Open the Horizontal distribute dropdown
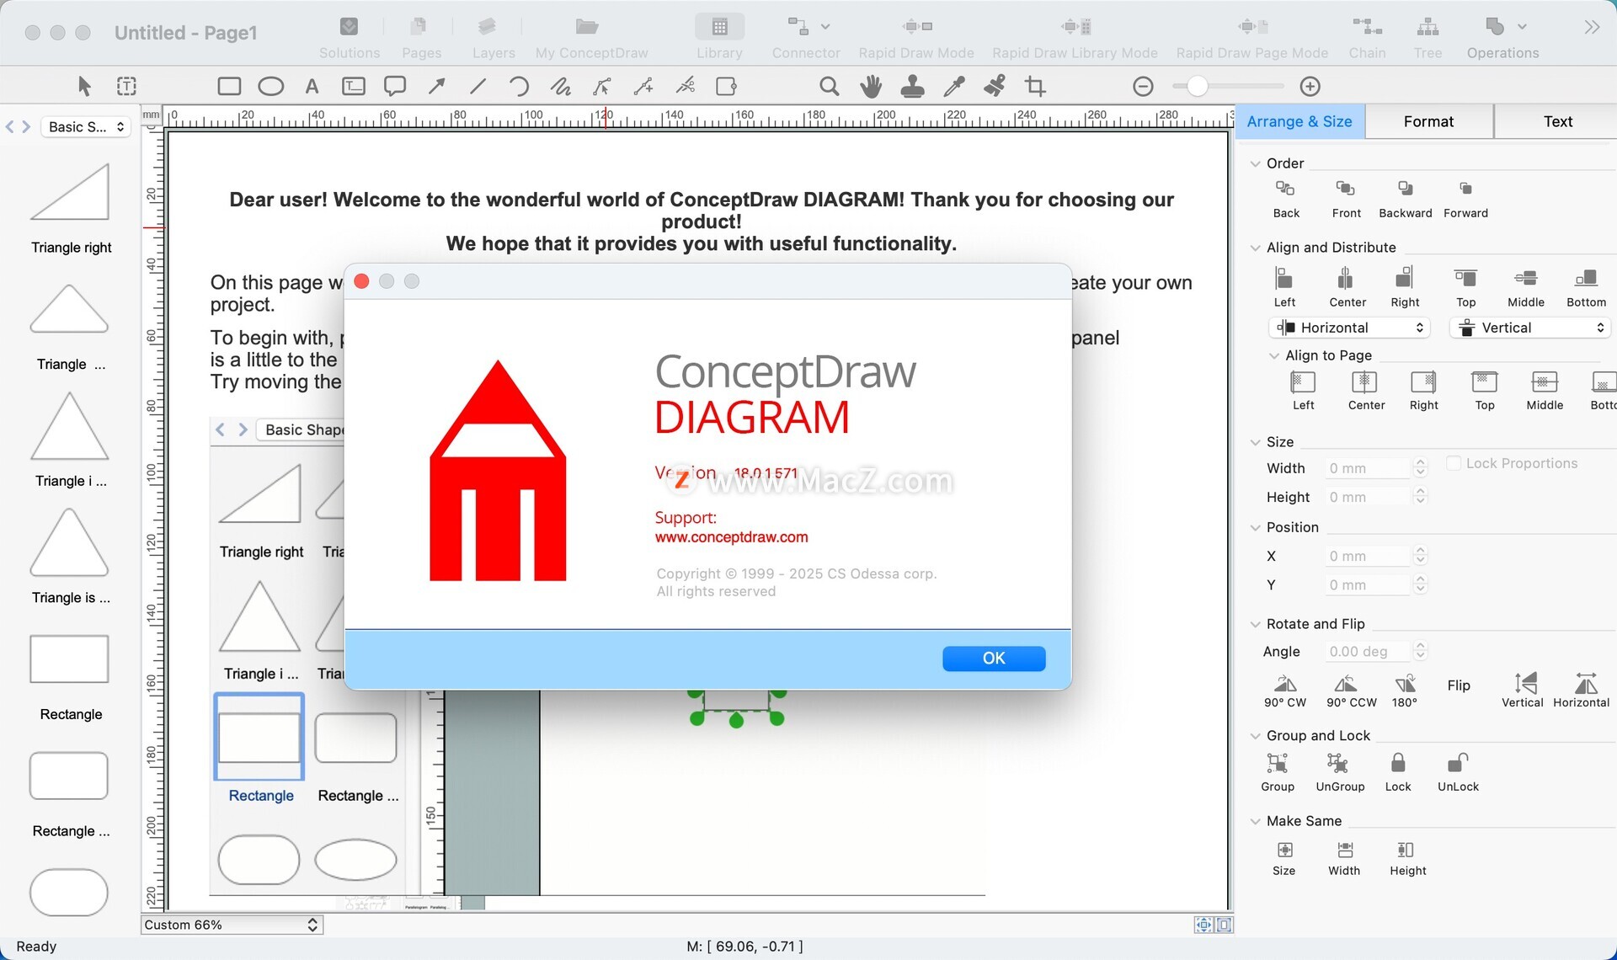This screenshot has height=960, width=1617. (1350, 328)
